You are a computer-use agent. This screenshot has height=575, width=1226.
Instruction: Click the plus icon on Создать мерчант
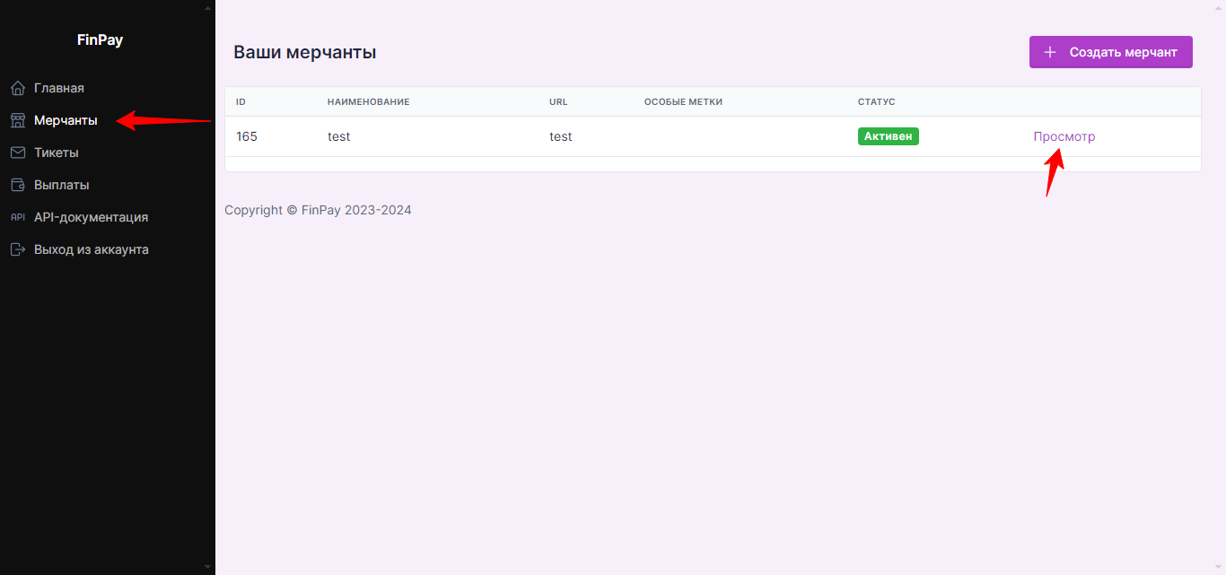[1050, 51]
